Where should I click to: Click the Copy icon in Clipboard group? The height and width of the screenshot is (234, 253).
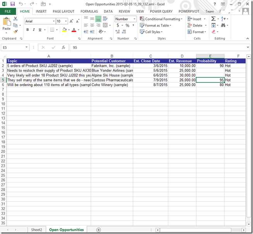point(15,25)
